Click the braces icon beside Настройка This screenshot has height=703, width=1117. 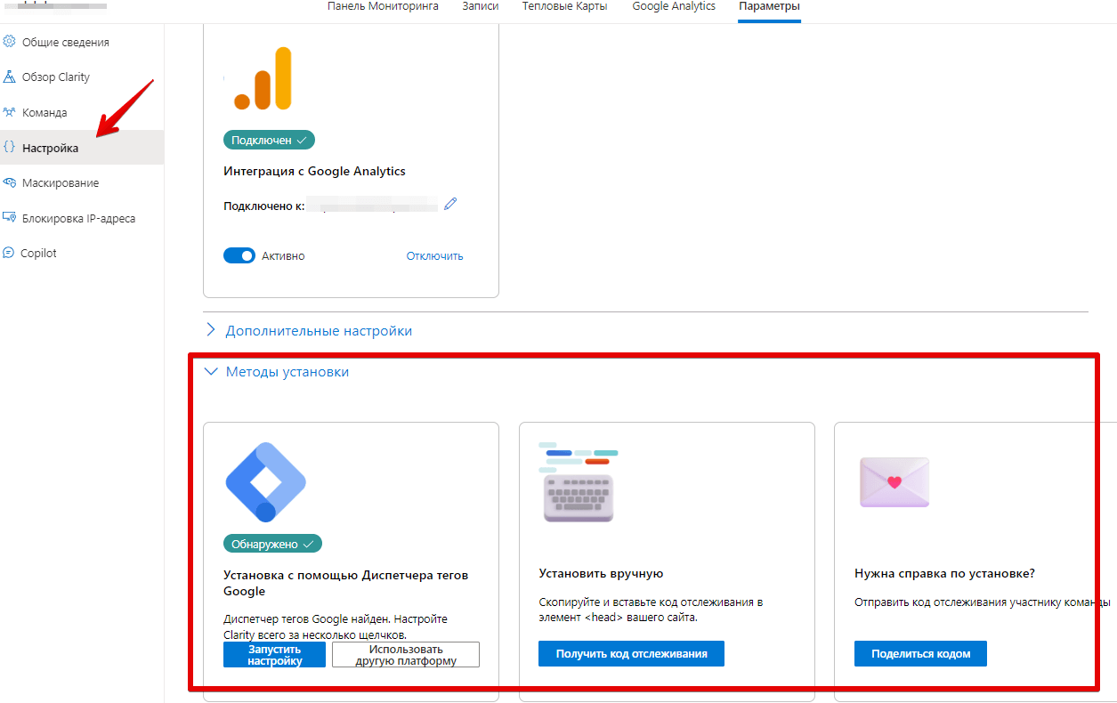click(9, 148)
